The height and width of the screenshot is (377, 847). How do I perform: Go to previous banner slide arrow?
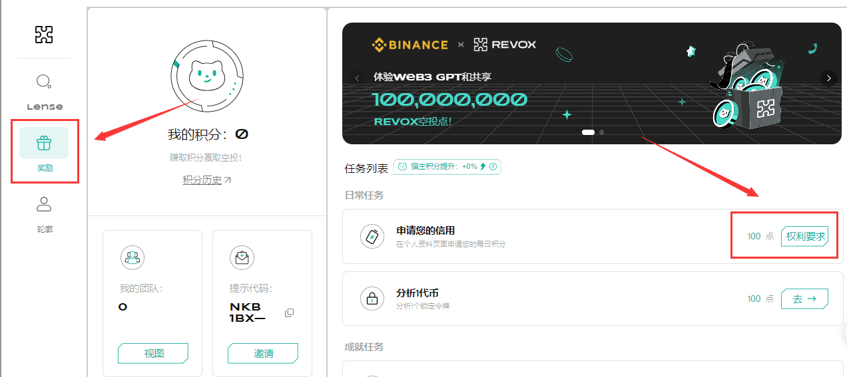pyautogui.click(x=357, y=78)
